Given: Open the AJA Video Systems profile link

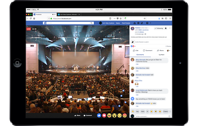Looking at the screenshot, I should click(x=107, y=23).
